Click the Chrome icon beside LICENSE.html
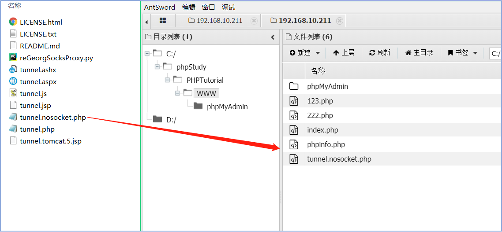 click(13, 22)
